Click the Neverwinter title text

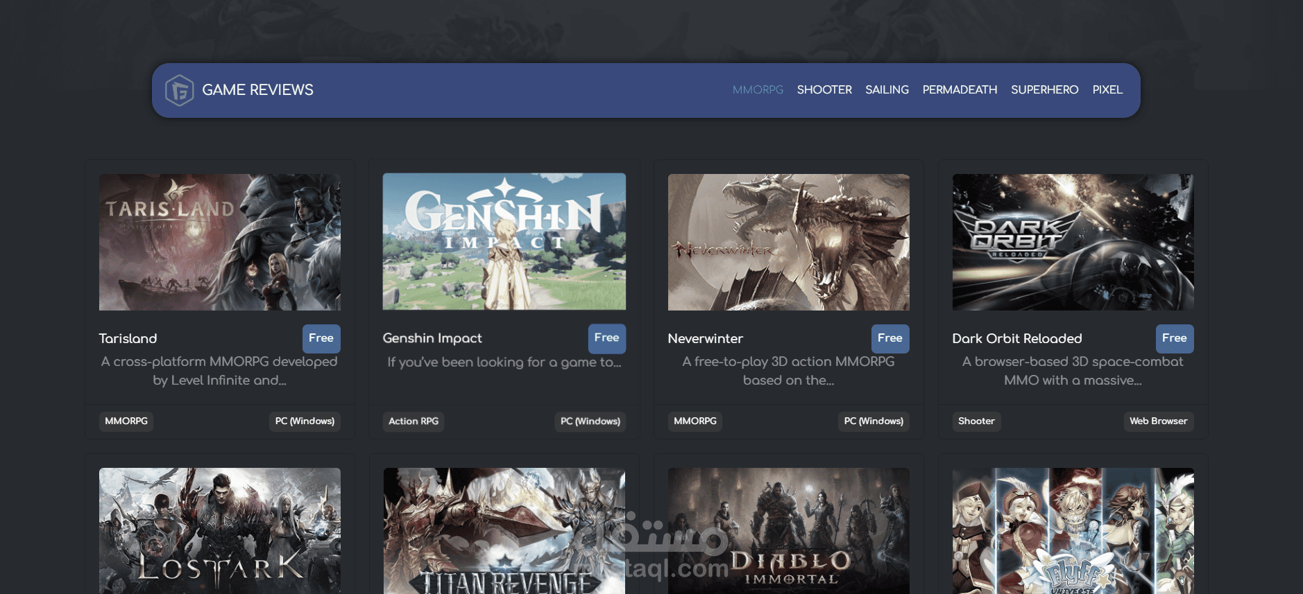[705, 338]
